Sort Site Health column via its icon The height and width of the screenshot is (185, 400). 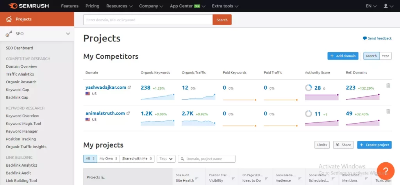(x=197, y=178)
